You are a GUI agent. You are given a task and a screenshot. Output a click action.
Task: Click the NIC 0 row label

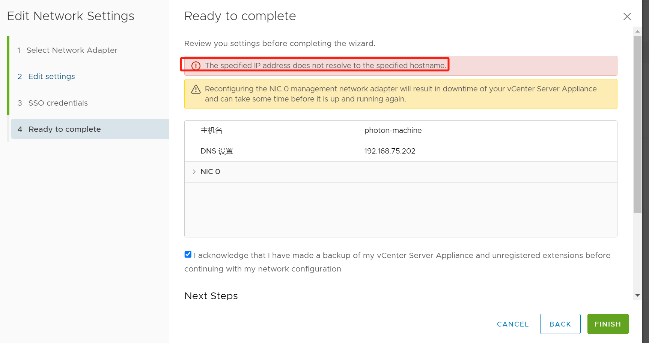point(210,171)
